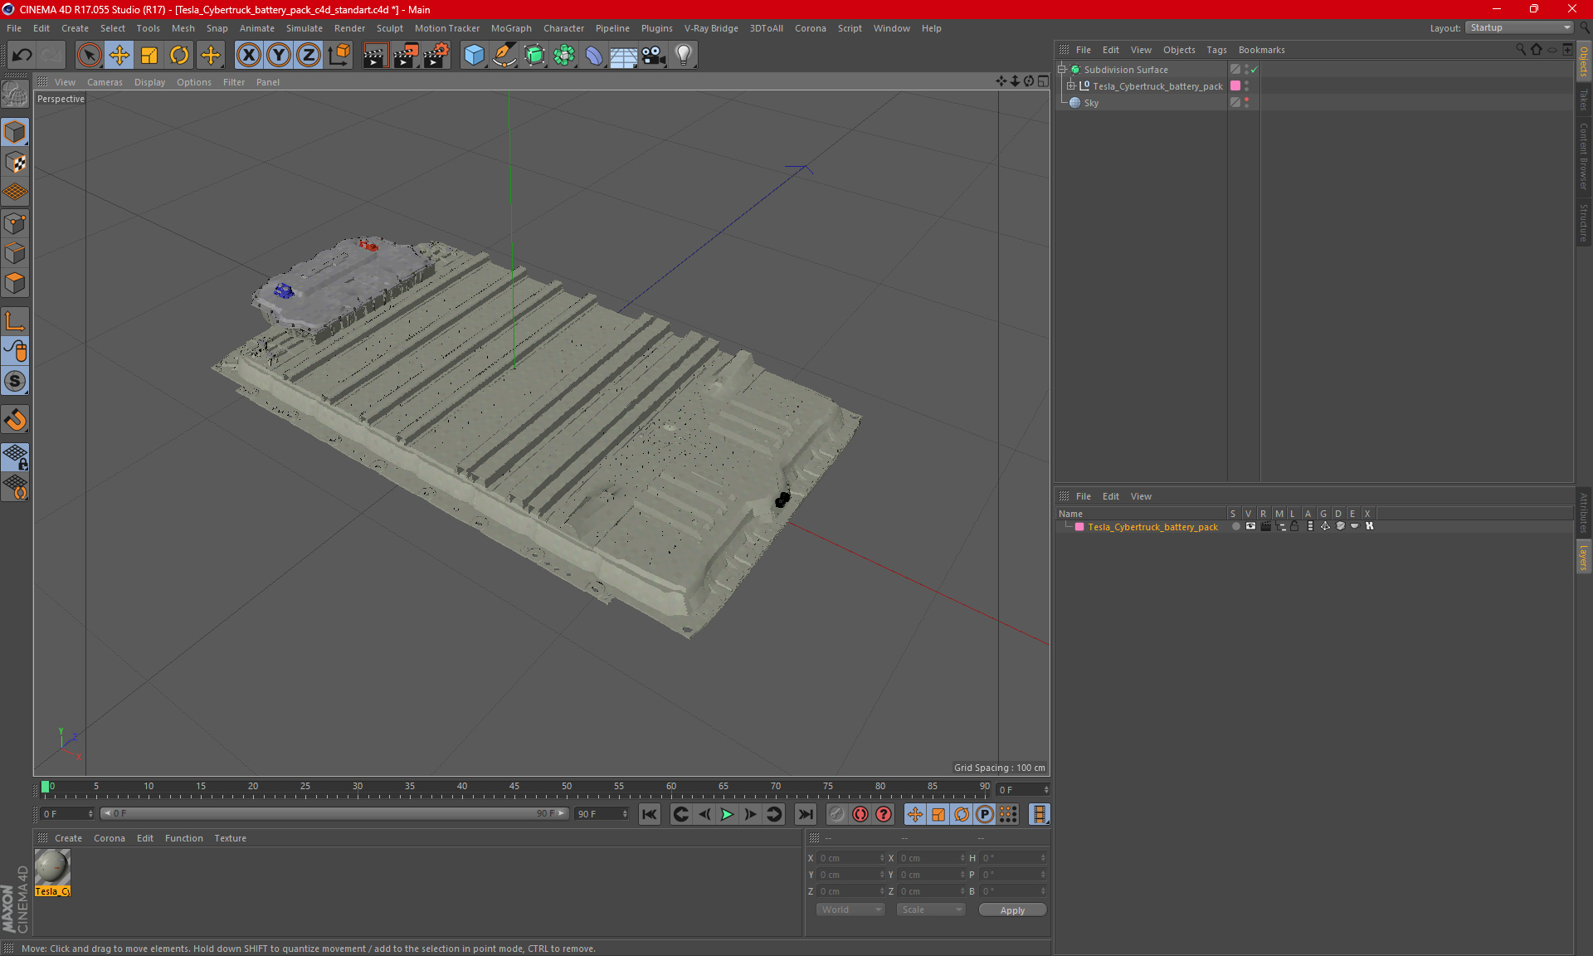Toggle Locked Workplane
This screenshot has width=1593, height=956.
click(15, 456)
